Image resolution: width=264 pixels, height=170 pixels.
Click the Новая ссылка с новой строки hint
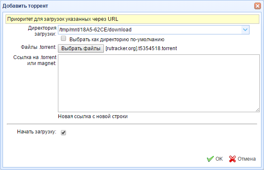coord(93,116)
